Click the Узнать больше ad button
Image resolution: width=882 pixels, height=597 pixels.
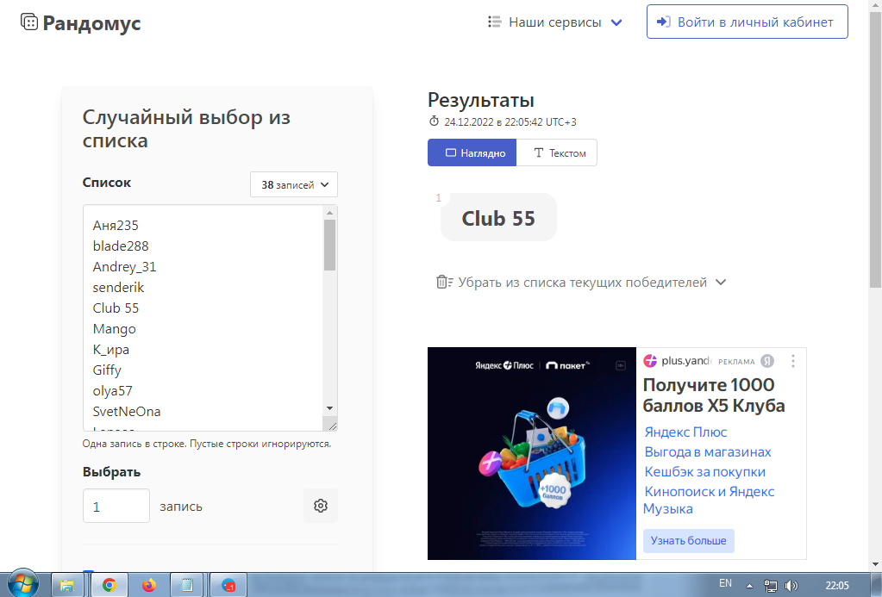click(689, 540)
